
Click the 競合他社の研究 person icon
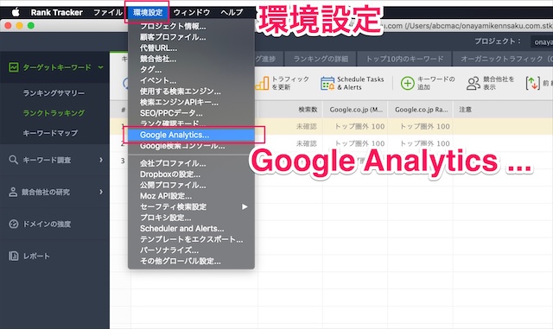click(x=13, y=192)
